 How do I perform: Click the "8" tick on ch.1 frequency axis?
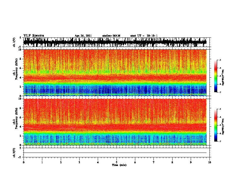[x=21, y=59]
